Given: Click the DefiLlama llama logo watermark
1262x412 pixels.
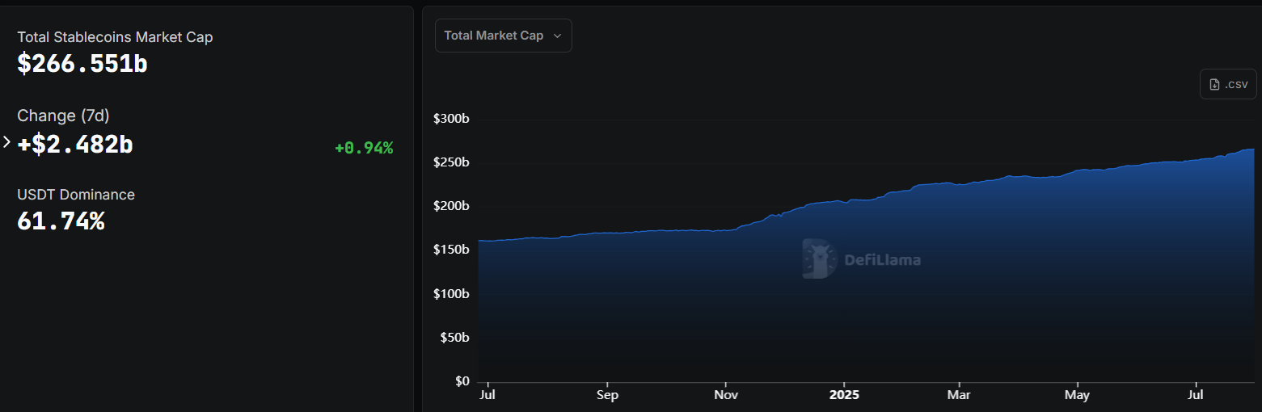Looking at the screenshot, I should (819, 259).
